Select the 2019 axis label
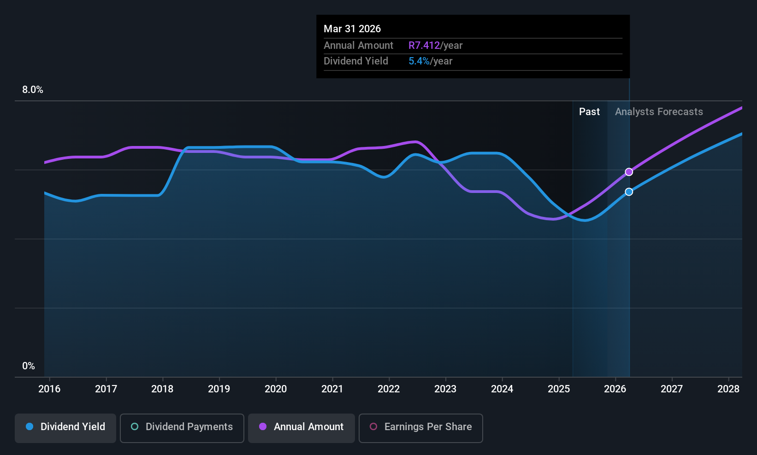 pos(219,389)
